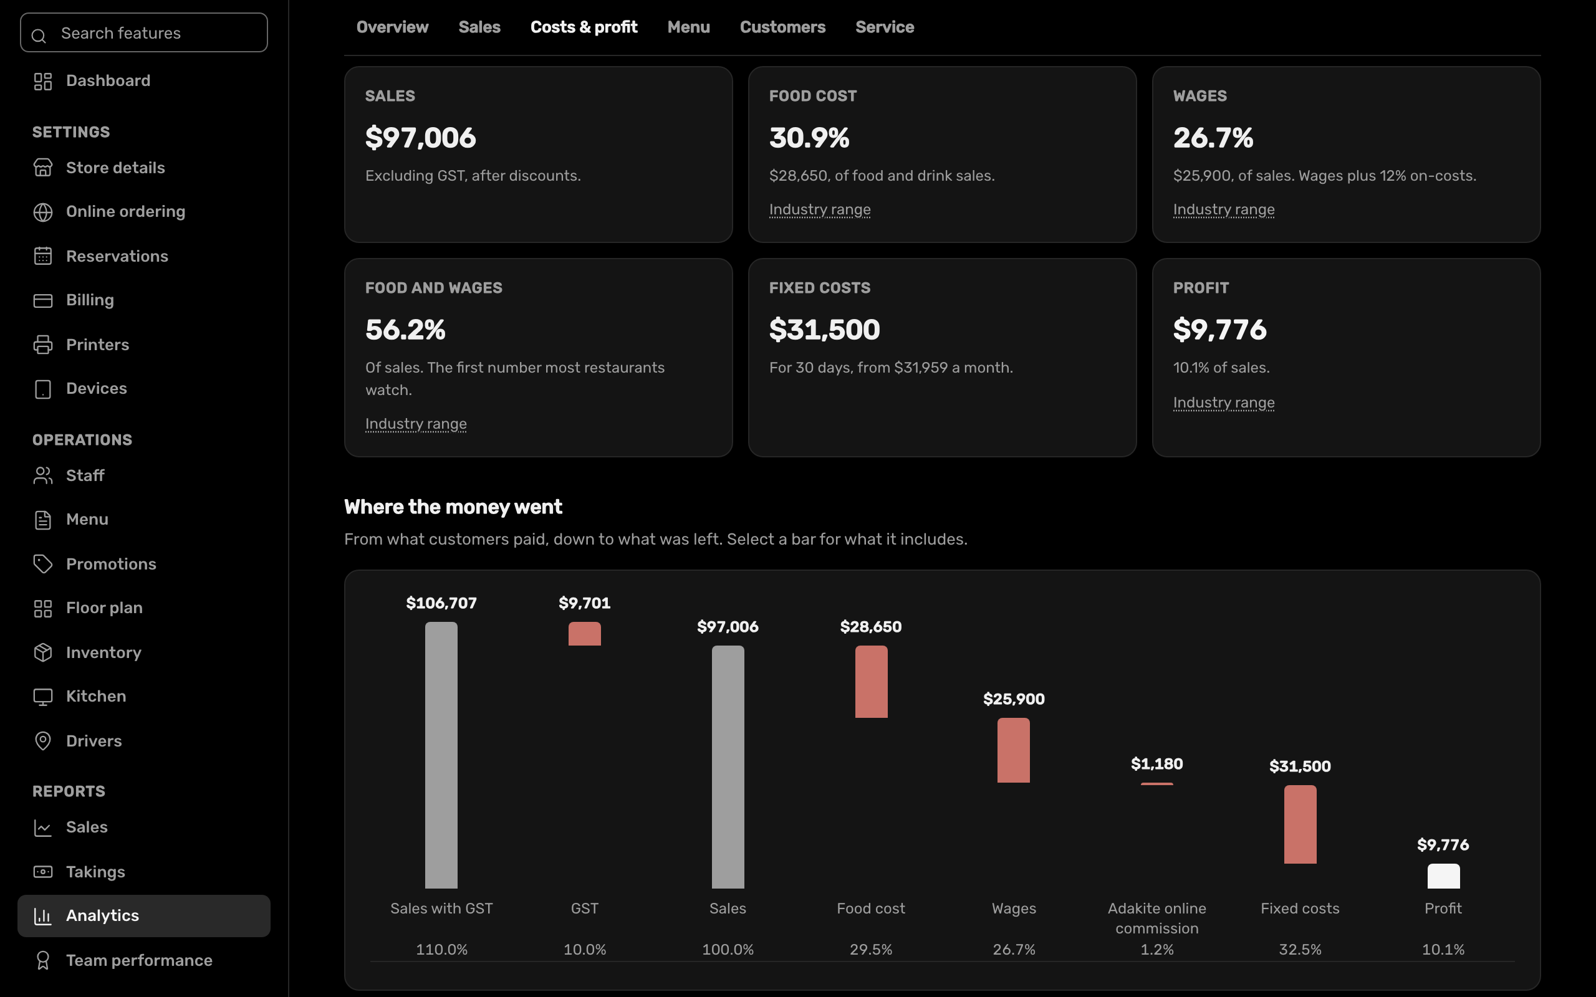This screenshot has height=997, width=1596.
Task: Select the Adakite online commission bar
Action: click(x=1156, y=784)
